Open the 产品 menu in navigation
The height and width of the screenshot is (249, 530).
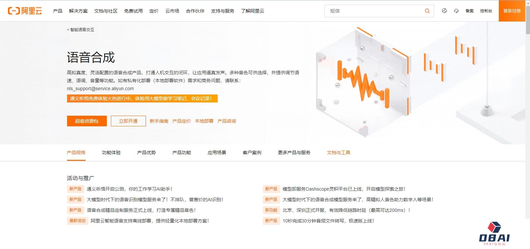(58, 11)
